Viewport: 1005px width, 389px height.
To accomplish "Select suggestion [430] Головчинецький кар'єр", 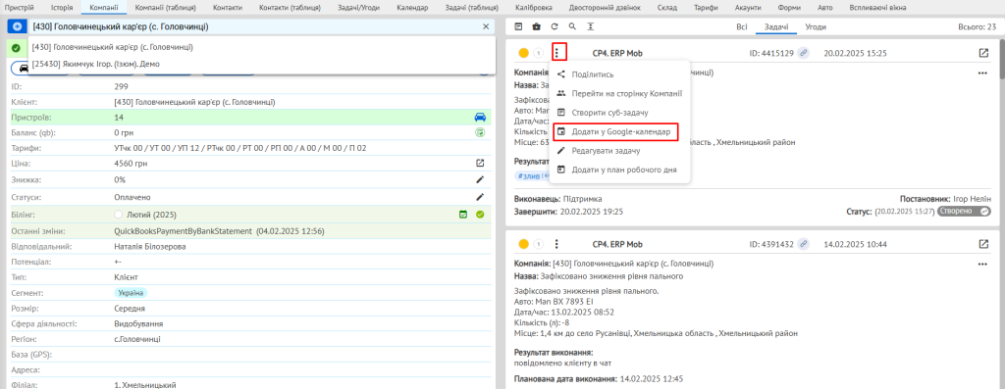I will (x=261, y=47).
